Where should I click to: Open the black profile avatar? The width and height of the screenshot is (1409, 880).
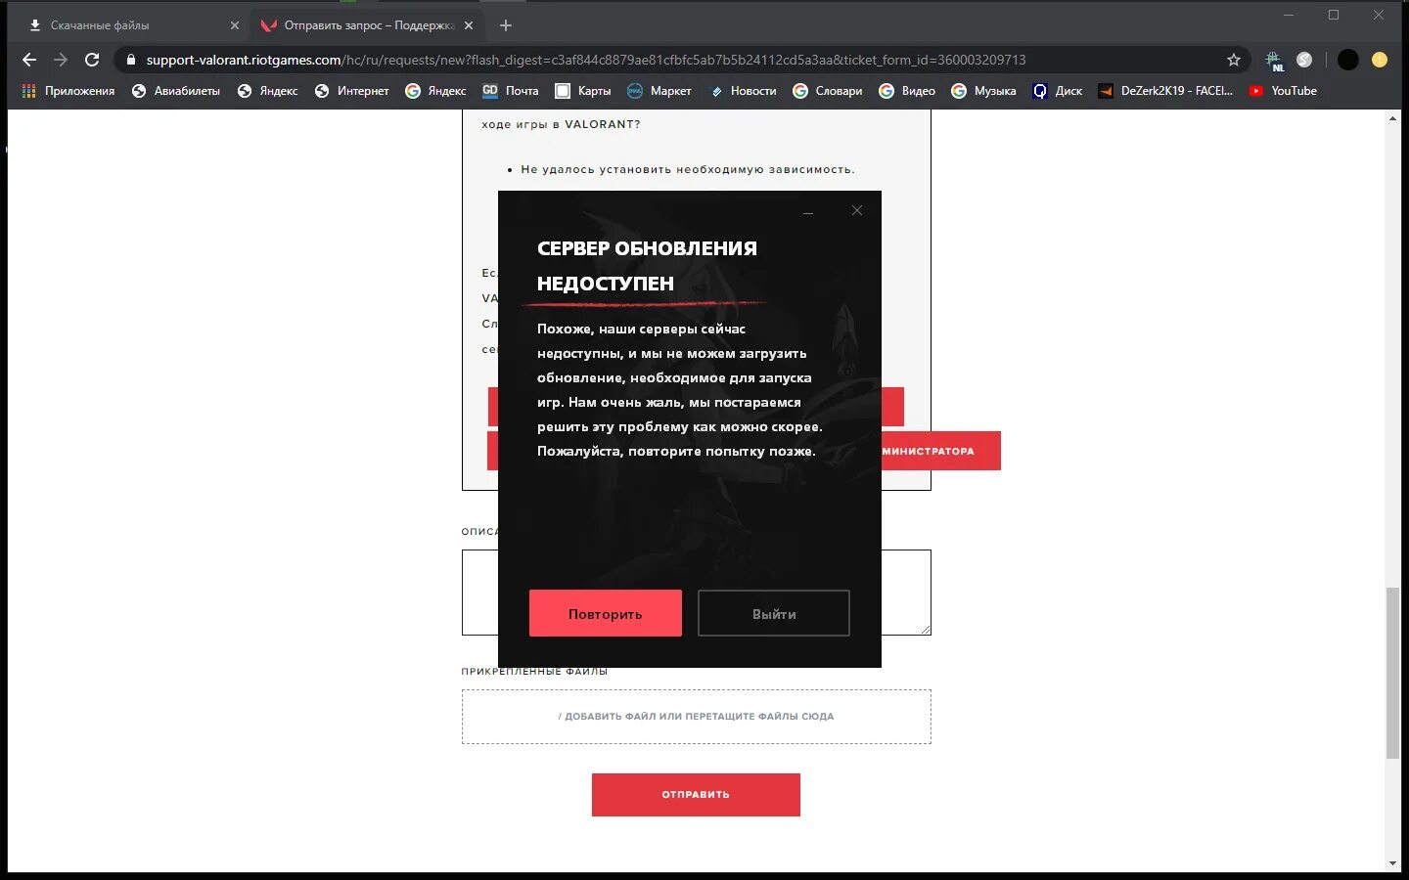click(1348, 60)
